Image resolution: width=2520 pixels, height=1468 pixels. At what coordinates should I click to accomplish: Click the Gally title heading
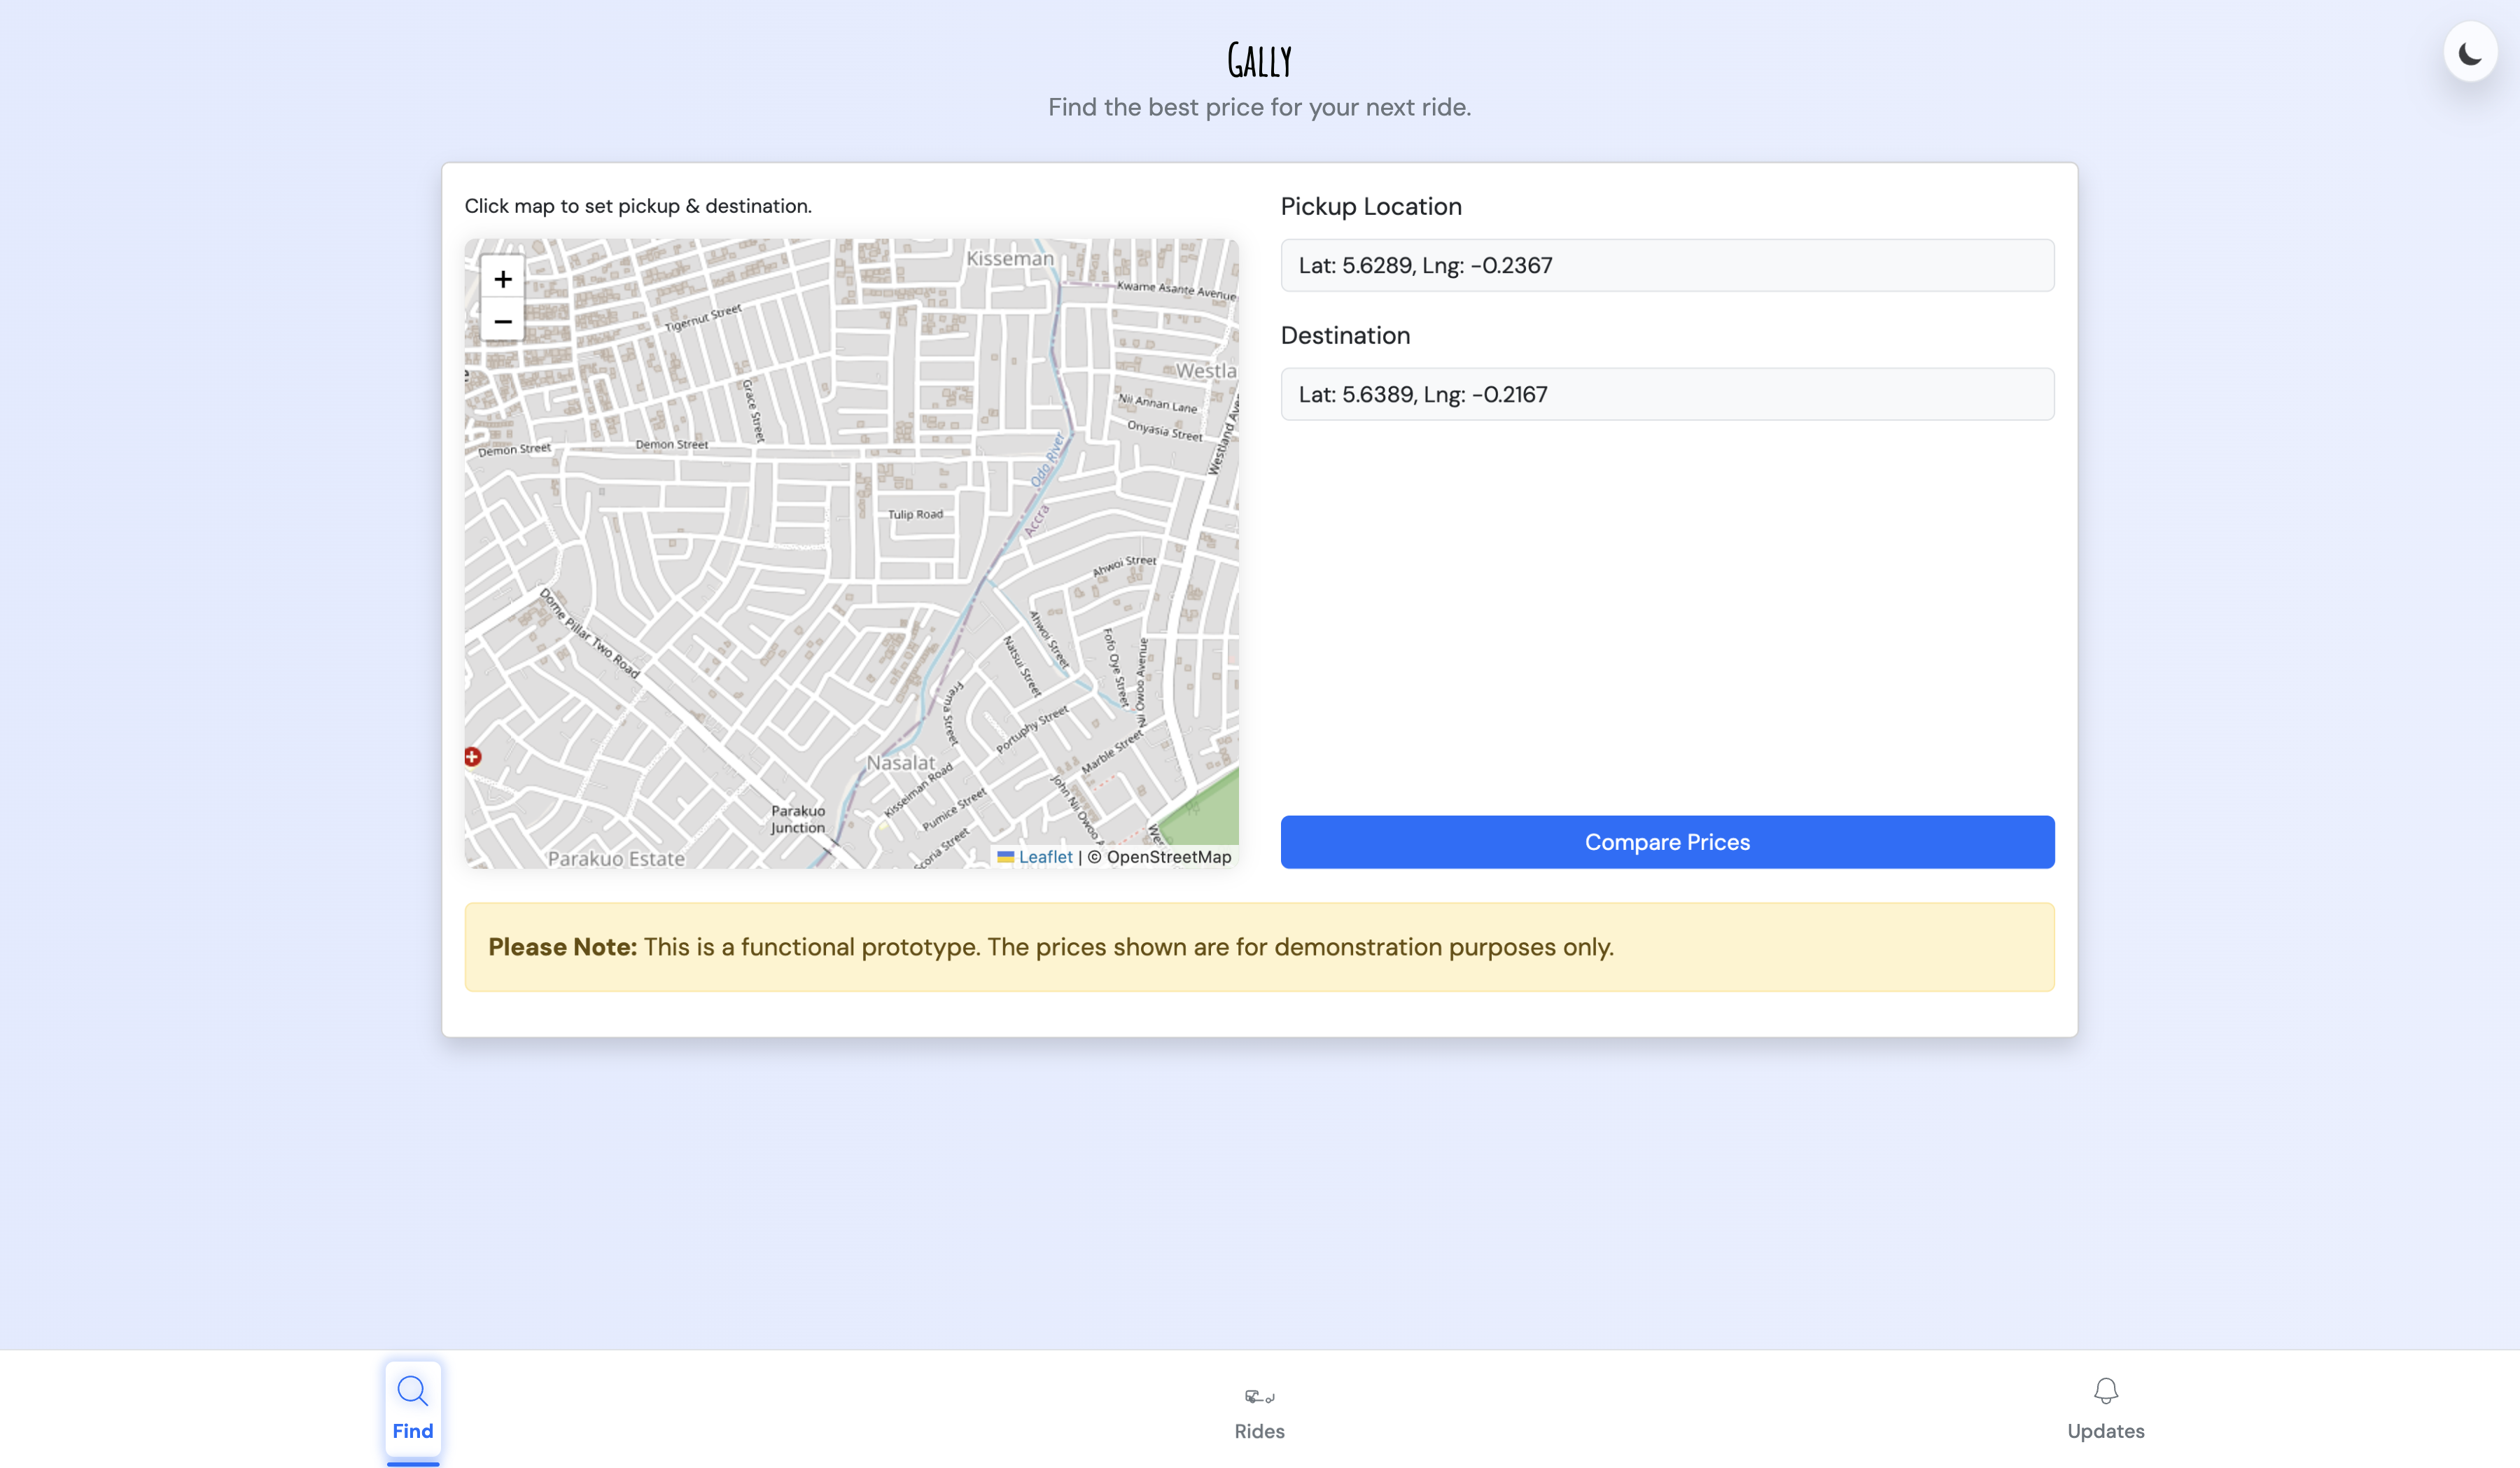coord(1259,61)
